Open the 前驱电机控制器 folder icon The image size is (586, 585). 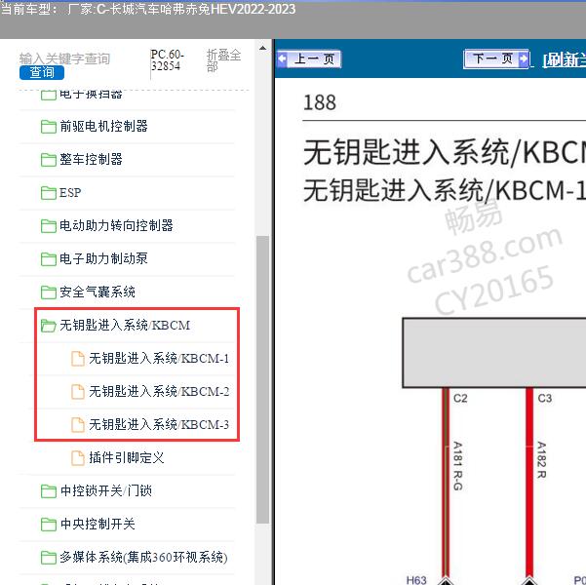coord(48,127)
